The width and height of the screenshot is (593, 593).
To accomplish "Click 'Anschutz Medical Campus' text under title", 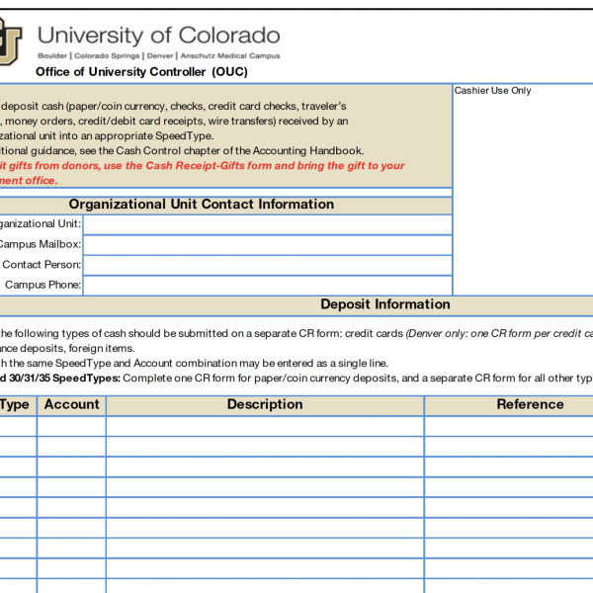I will pyautogui.click(x=230, y=56).
